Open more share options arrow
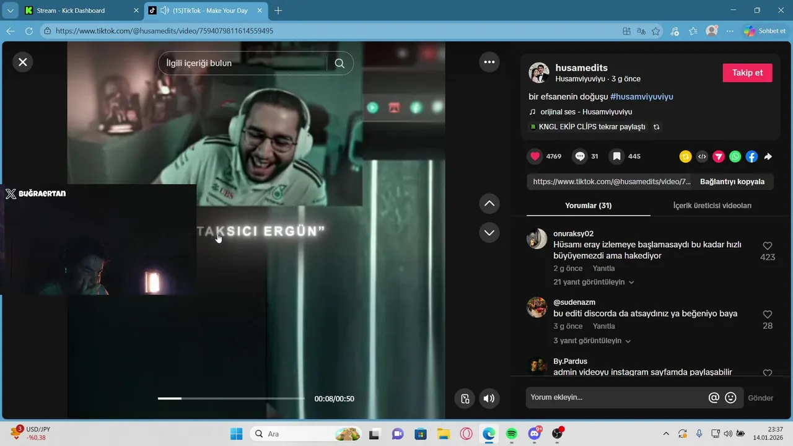The height and width of the screenshot is (446, 793). (x=768, y=157)
